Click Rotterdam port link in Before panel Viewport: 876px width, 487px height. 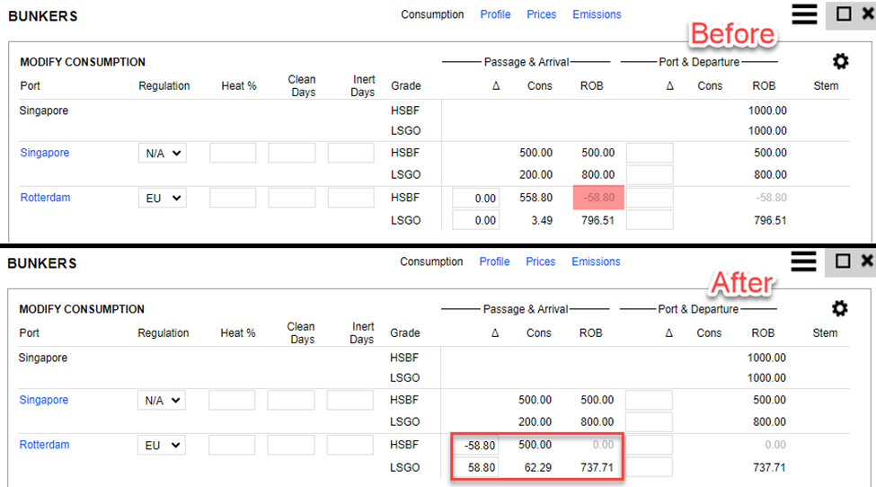click(x=45, y=198)
